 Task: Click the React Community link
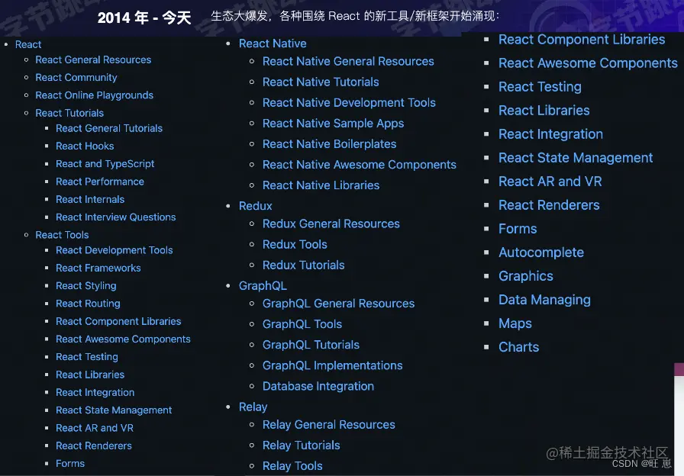(x=76, y=78)
